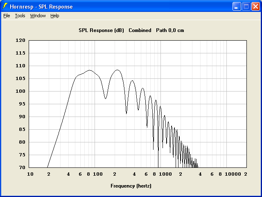This screenshot has width=262, height=197.
Task: Click the 'SPL Response (dB)' chart title
Action: (101, 30)
